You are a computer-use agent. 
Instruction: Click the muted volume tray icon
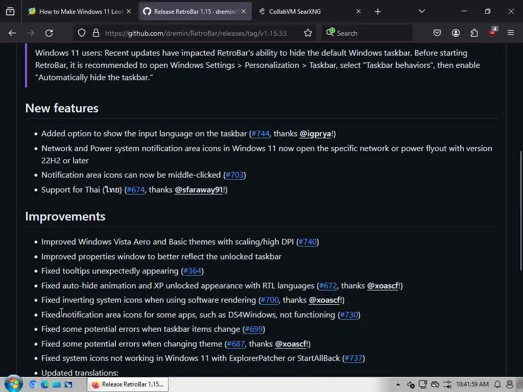tap(411, 385)
